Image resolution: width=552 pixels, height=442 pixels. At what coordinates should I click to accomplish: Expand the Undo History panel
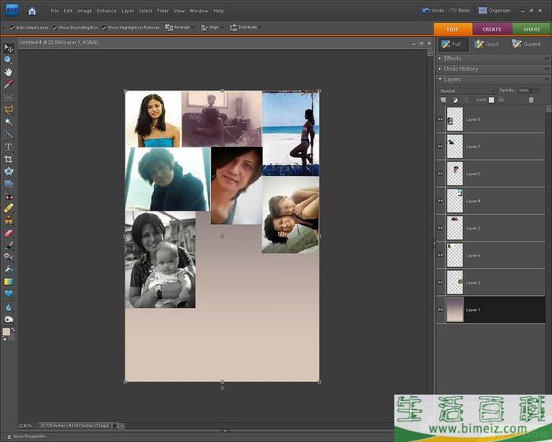tap(440, 69)
